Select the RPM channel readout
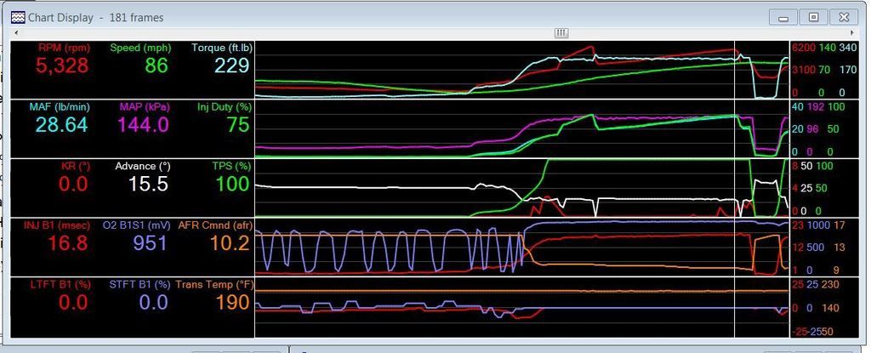This screenshot has height=353, width=871. pos(63,65)
